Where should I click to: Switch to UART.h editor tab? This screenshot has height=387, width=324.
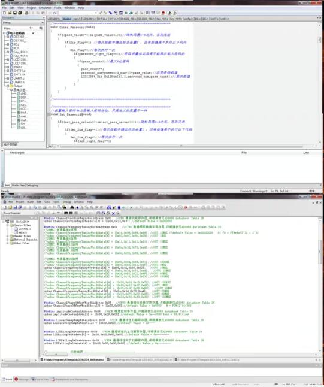point(225,19)
